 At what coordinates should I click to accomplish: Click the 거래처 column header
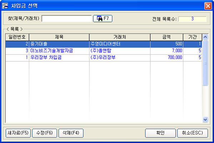[120, 37]
